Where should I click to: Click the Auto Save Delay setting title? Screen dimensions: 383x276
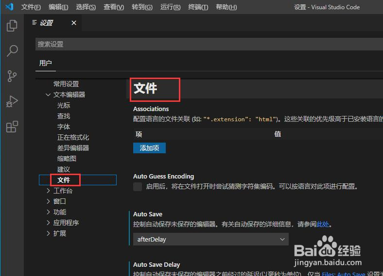[x=157, y=264]
